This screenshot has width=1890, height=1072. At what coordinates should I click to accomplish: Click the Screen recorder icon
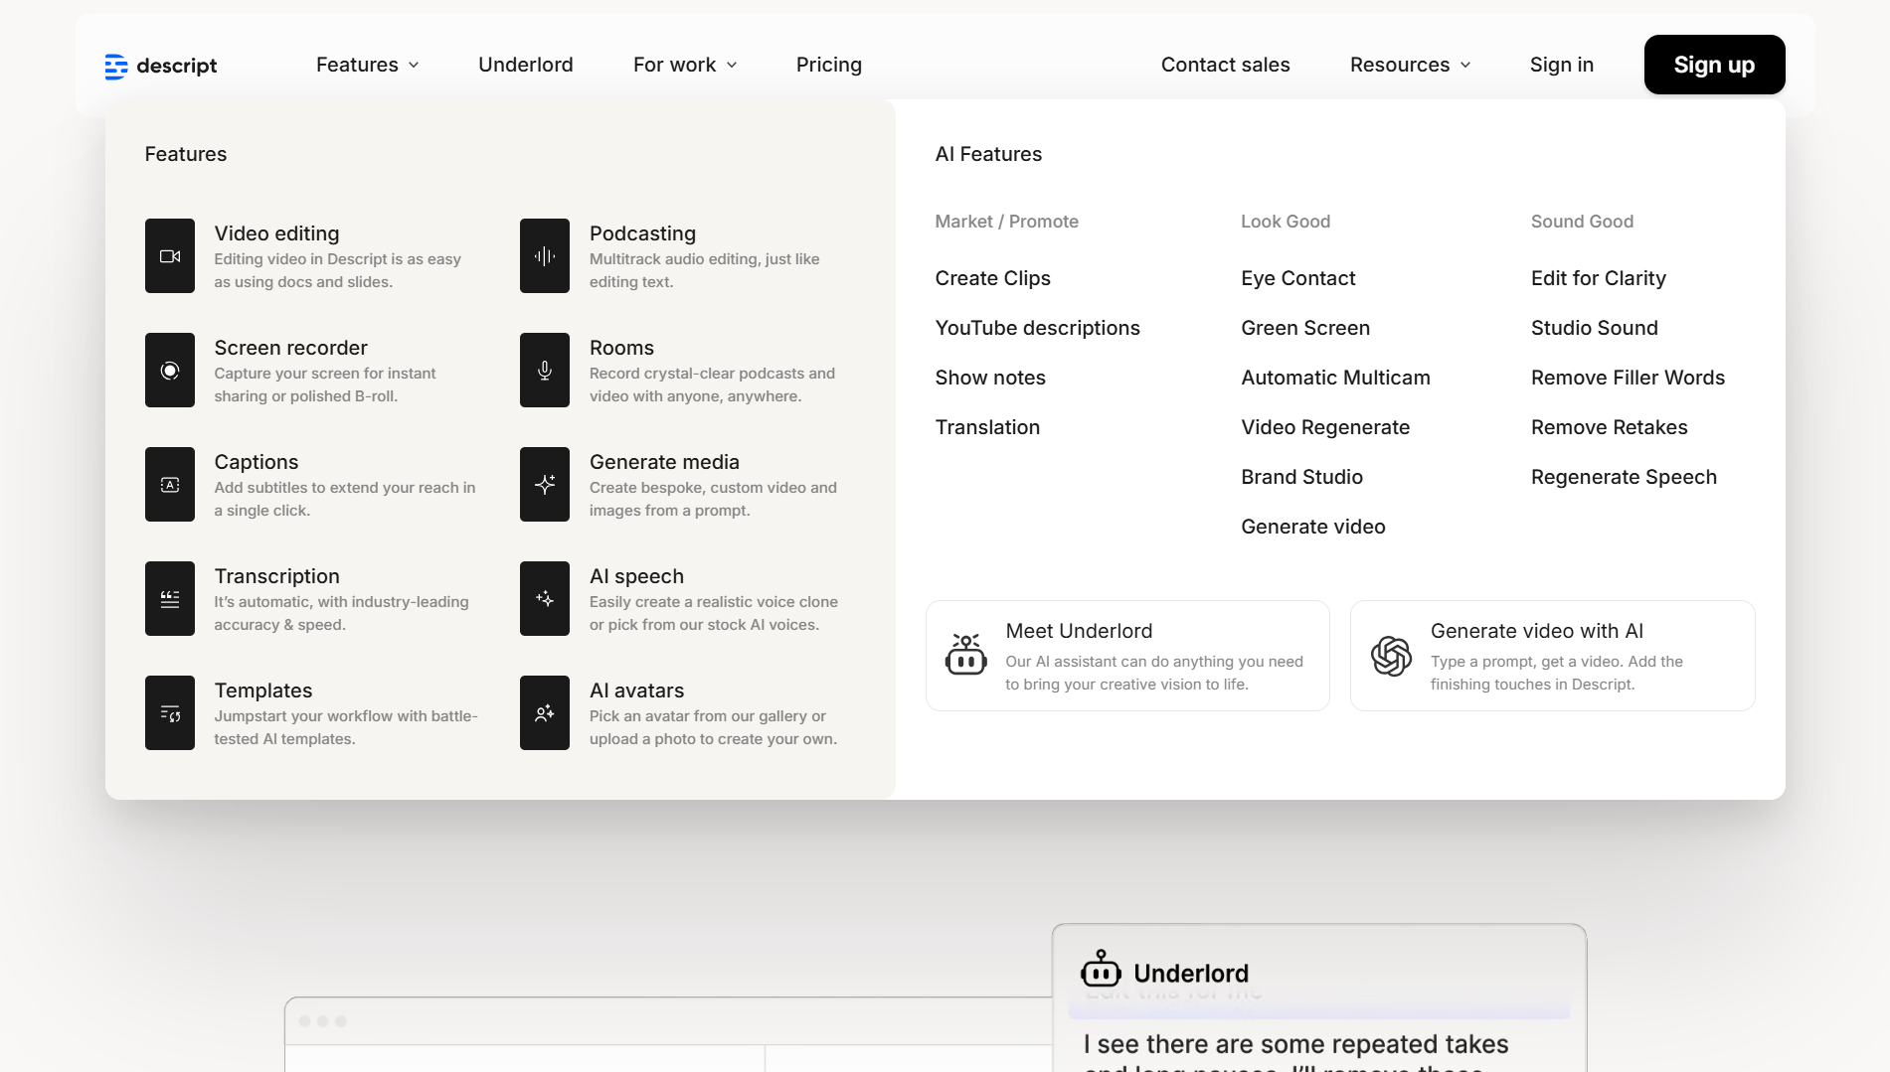click(x=170, y=371)
